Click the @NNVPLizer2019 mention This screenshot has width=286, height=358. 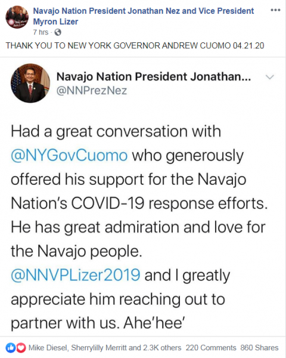(x=76, y=275)
